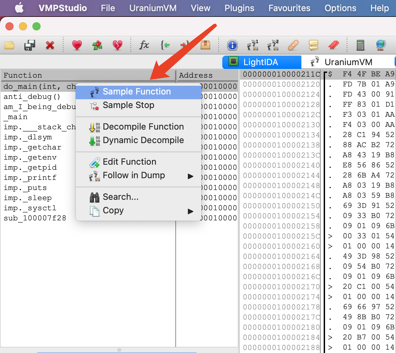The height and width of the screenshot is (353, 396).
Task: Click dump address 0000000100002170
Action: (x=281, y=287)
